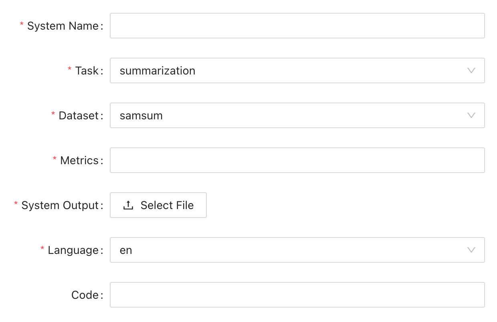Focus the Code input field
This screenshot has width=497, height=322.
297,295
